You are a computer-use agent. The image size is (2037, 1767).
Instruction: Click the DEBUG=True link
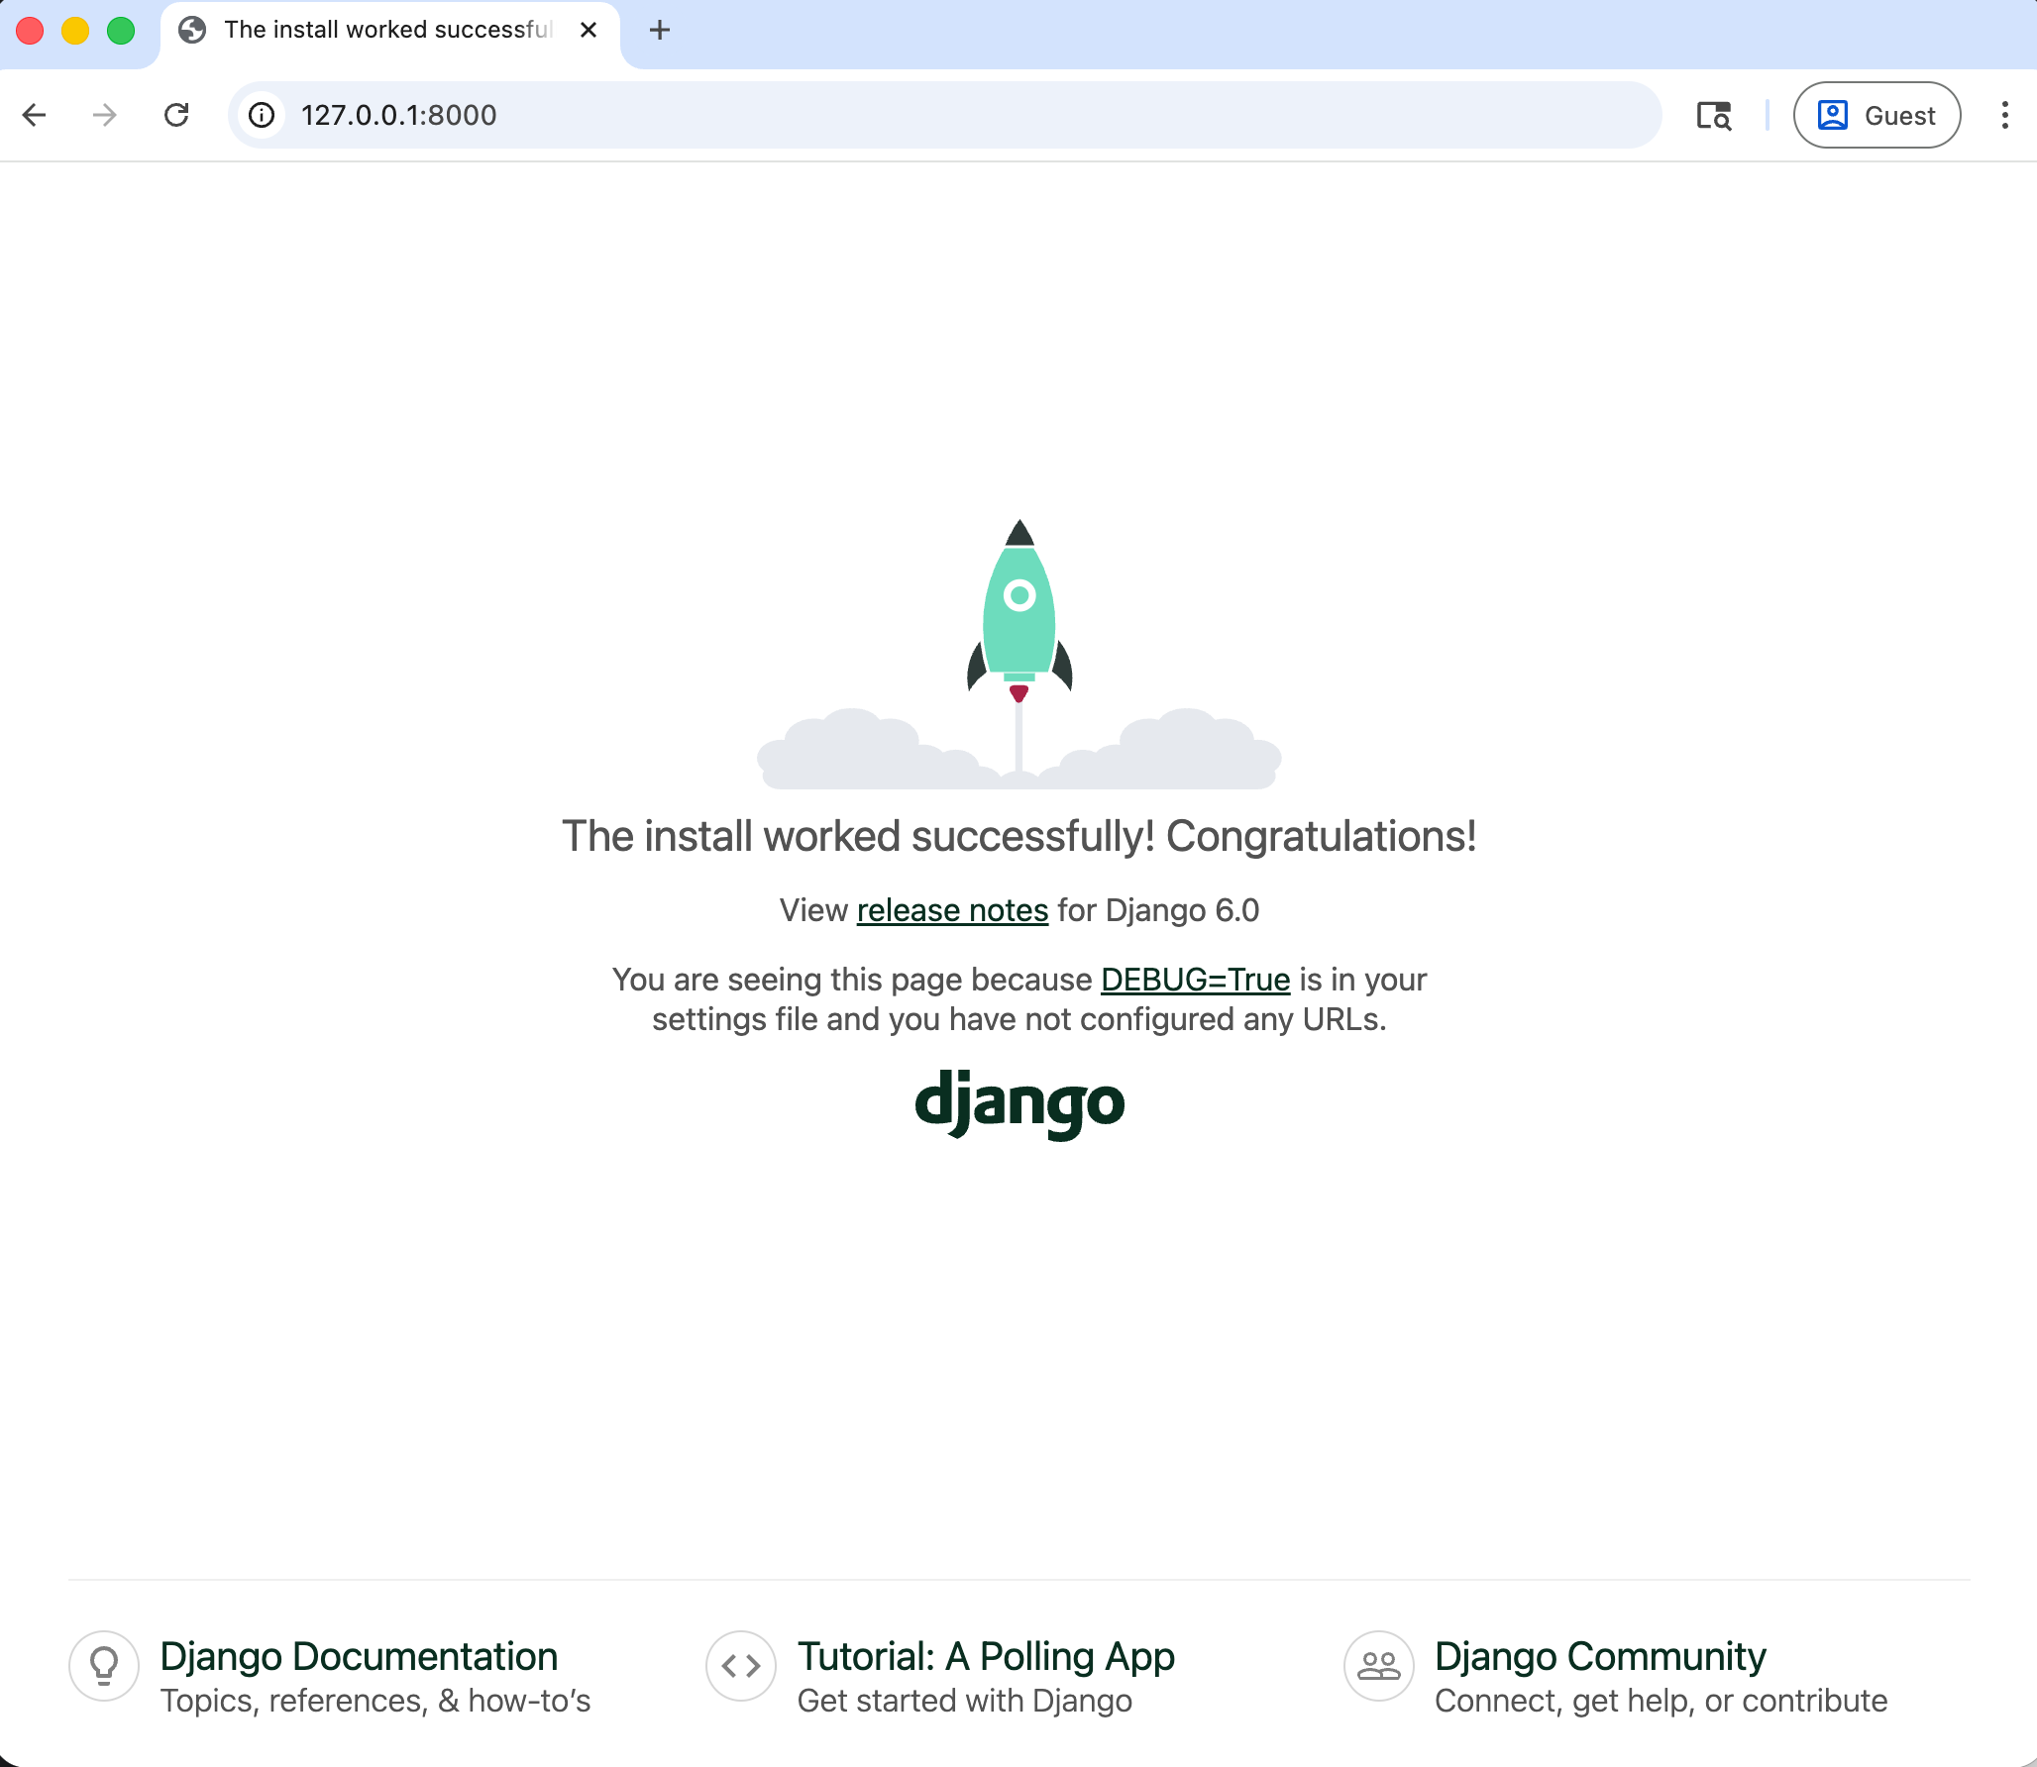pos(1196,980)
